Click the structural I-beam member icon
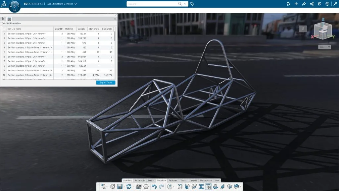The width and height of the screenshot is (339, 191). 201,187
